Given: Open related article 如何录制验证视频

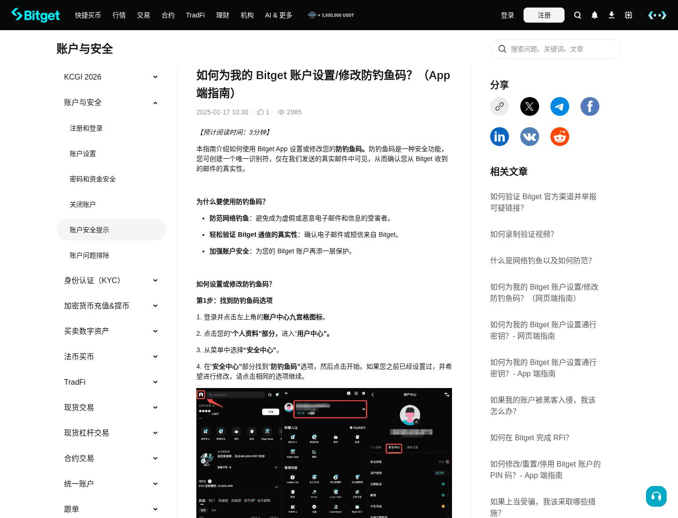Looking at the screenshot, I should tap(522, 234).
